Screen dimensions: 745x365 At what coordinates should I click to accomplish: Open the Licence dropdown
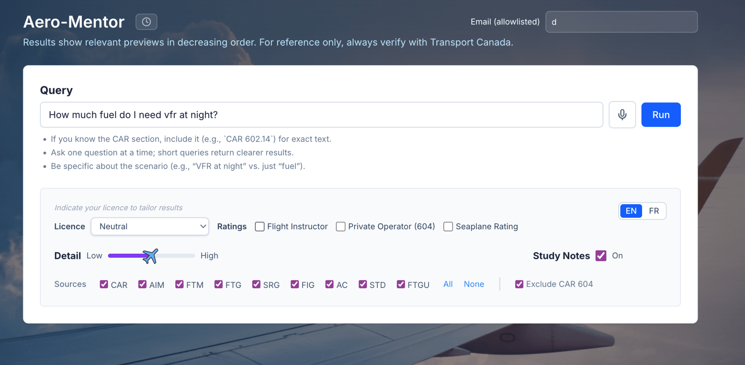coord(150,226)
